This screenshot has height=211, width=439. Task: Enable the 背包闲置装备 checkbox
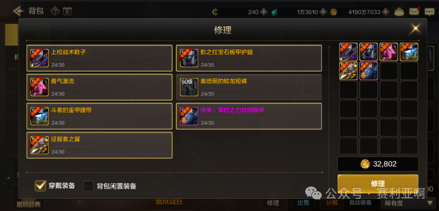(x=89, y=186)
